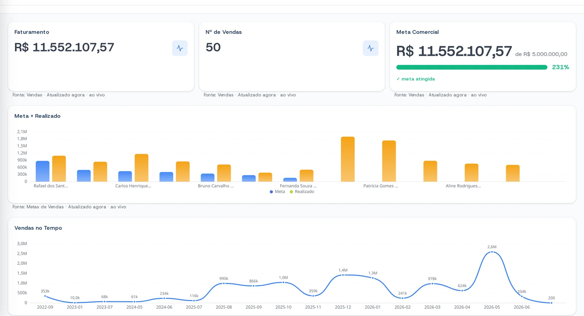
Task: Select the orange Realizado bar for Fernanda Souza ...
Action: coord(307,176)
